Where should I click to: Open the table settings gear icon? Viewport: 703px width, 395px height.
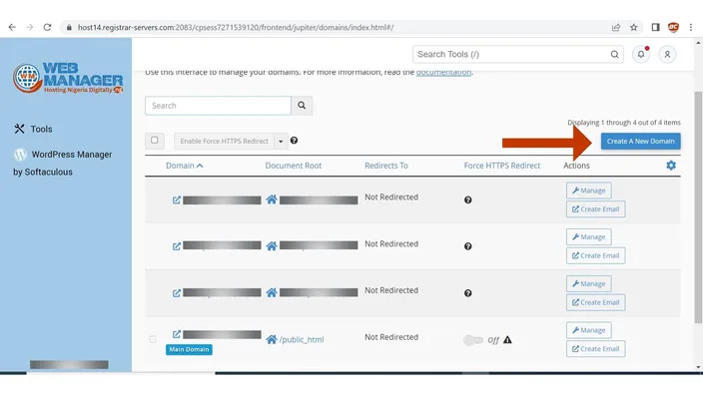coord(671,166)
